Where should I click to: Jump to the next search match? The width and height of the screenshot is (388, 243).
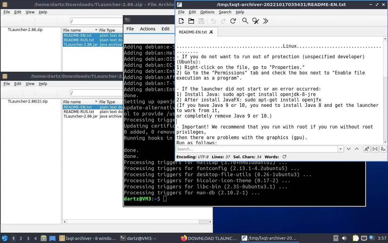[x=349, y=149]
